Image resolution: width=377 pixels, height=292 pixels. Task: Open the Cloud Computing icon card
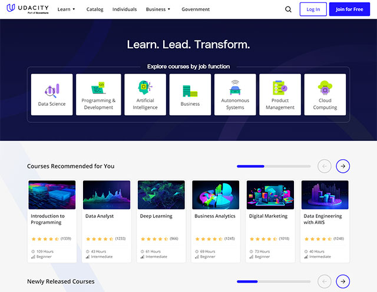(325, 88)
